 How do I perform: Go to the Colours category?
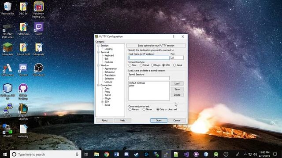pos(108,82)
